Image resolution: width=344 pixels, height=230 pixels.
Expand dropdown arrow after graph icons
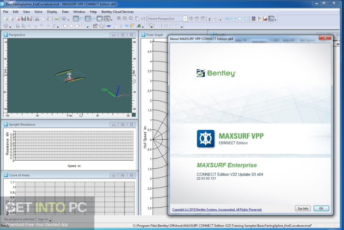(275, 20)
